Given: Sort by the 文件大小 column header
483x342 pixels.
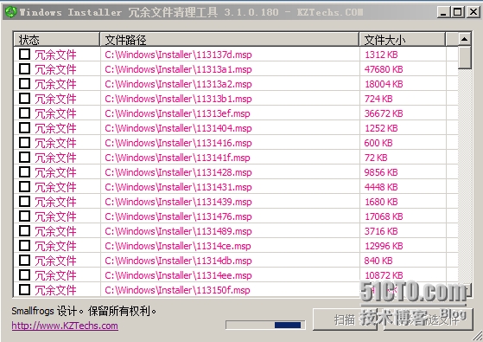Looking at the screenshot, I should [x=403, y=40].
